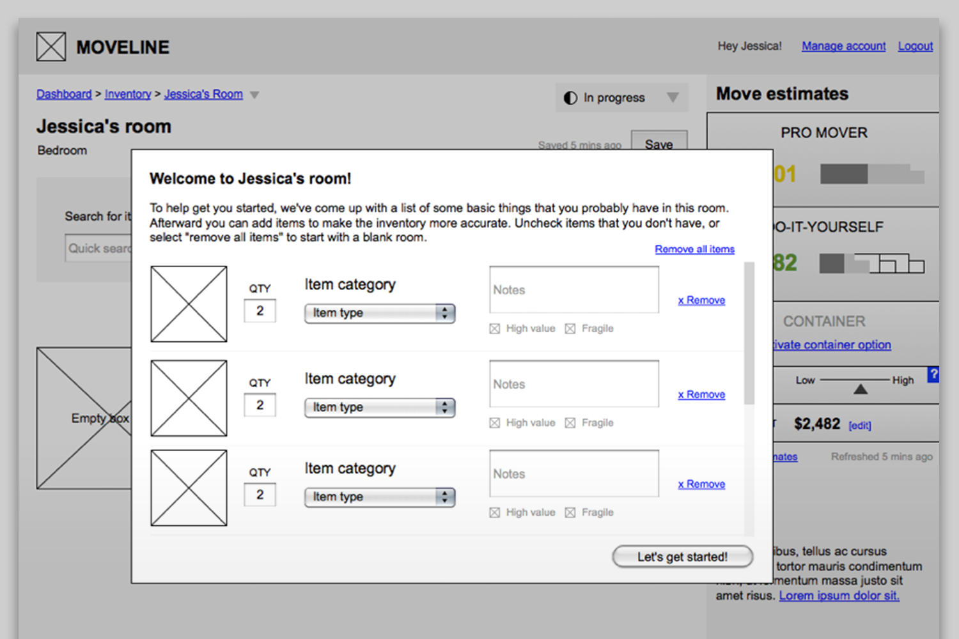Open Jessica's Room breadcrumb link
The width and height of the screenshot is (959, 639).
pos(203,94)
